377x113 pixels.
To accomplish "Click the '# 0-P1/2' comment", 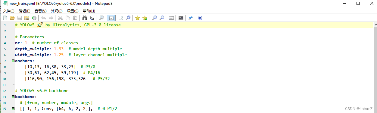I will [107, 109].
